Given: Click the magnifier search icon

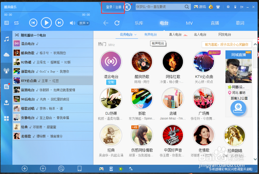Looking at the screenshot, I should coord(187,7).
